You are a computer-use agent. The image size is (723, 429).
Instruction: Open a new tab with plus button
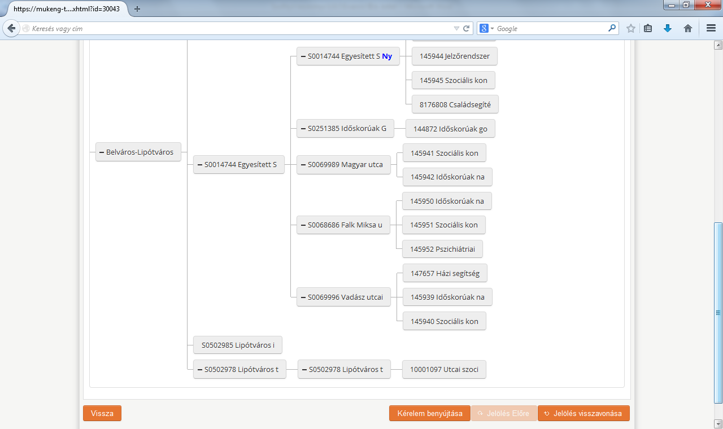point(137,9)
